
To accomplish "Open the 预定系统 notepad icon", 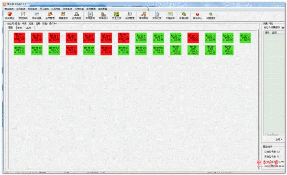I will pyautogui.click(x=23, y=16).
